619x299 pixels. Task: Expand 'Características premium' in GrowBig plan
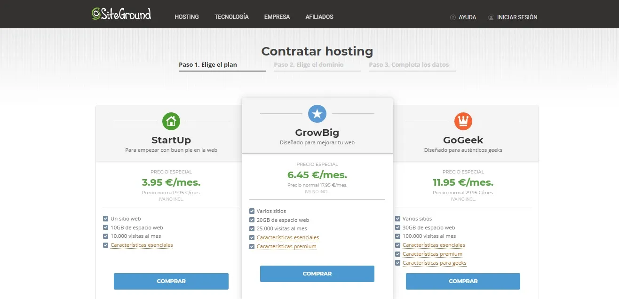[x=286, y=247]
